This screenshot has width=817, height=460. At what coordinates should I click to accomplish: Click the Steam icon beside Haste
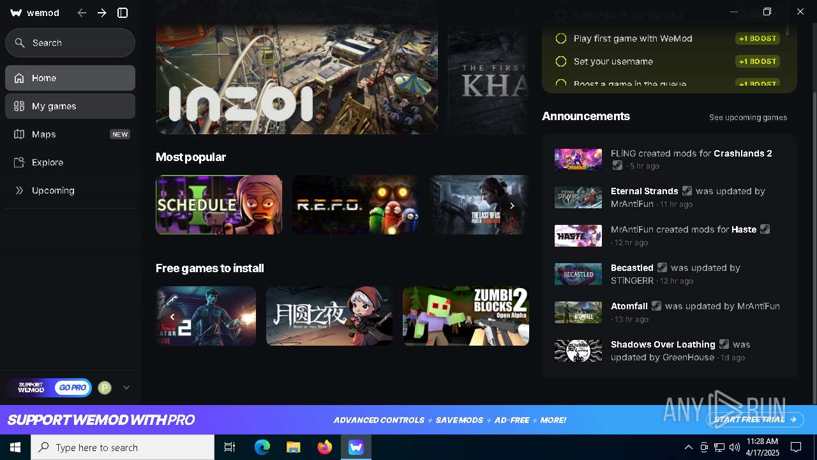[x=765, y=229]
